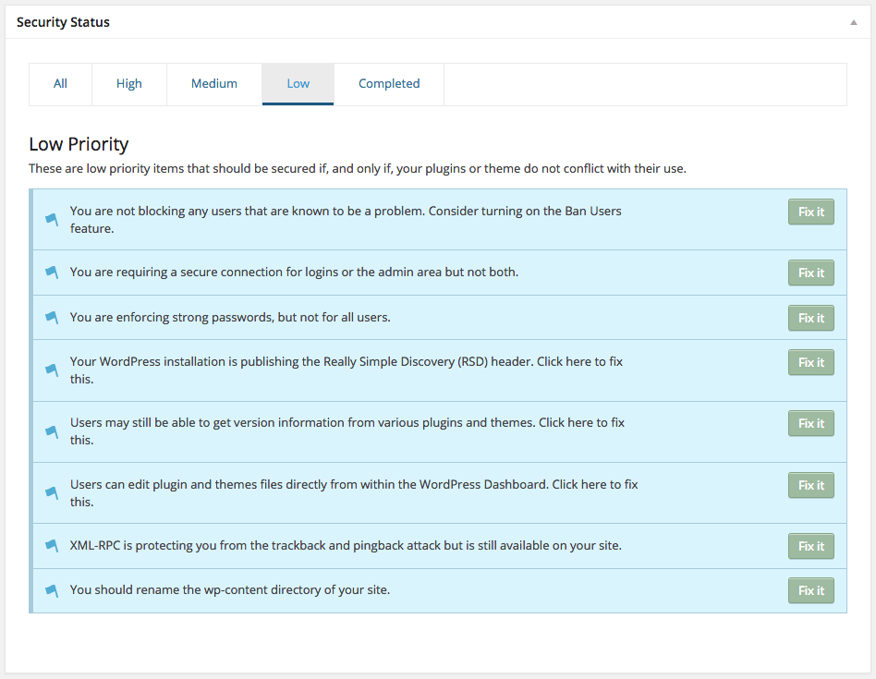Select the Low priority tab
Viewport: 876px width, 679px height.
(298, 84)
